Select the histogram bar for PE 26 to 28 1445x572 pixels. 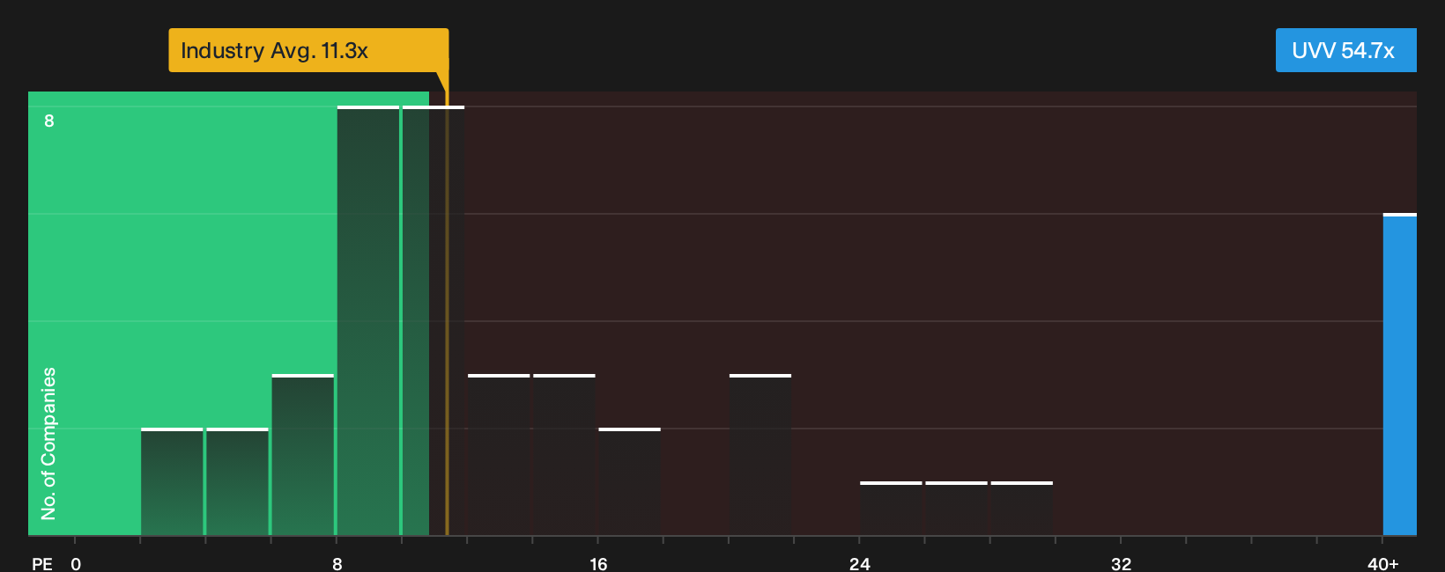pyautogui.click(x=957, y=509)
